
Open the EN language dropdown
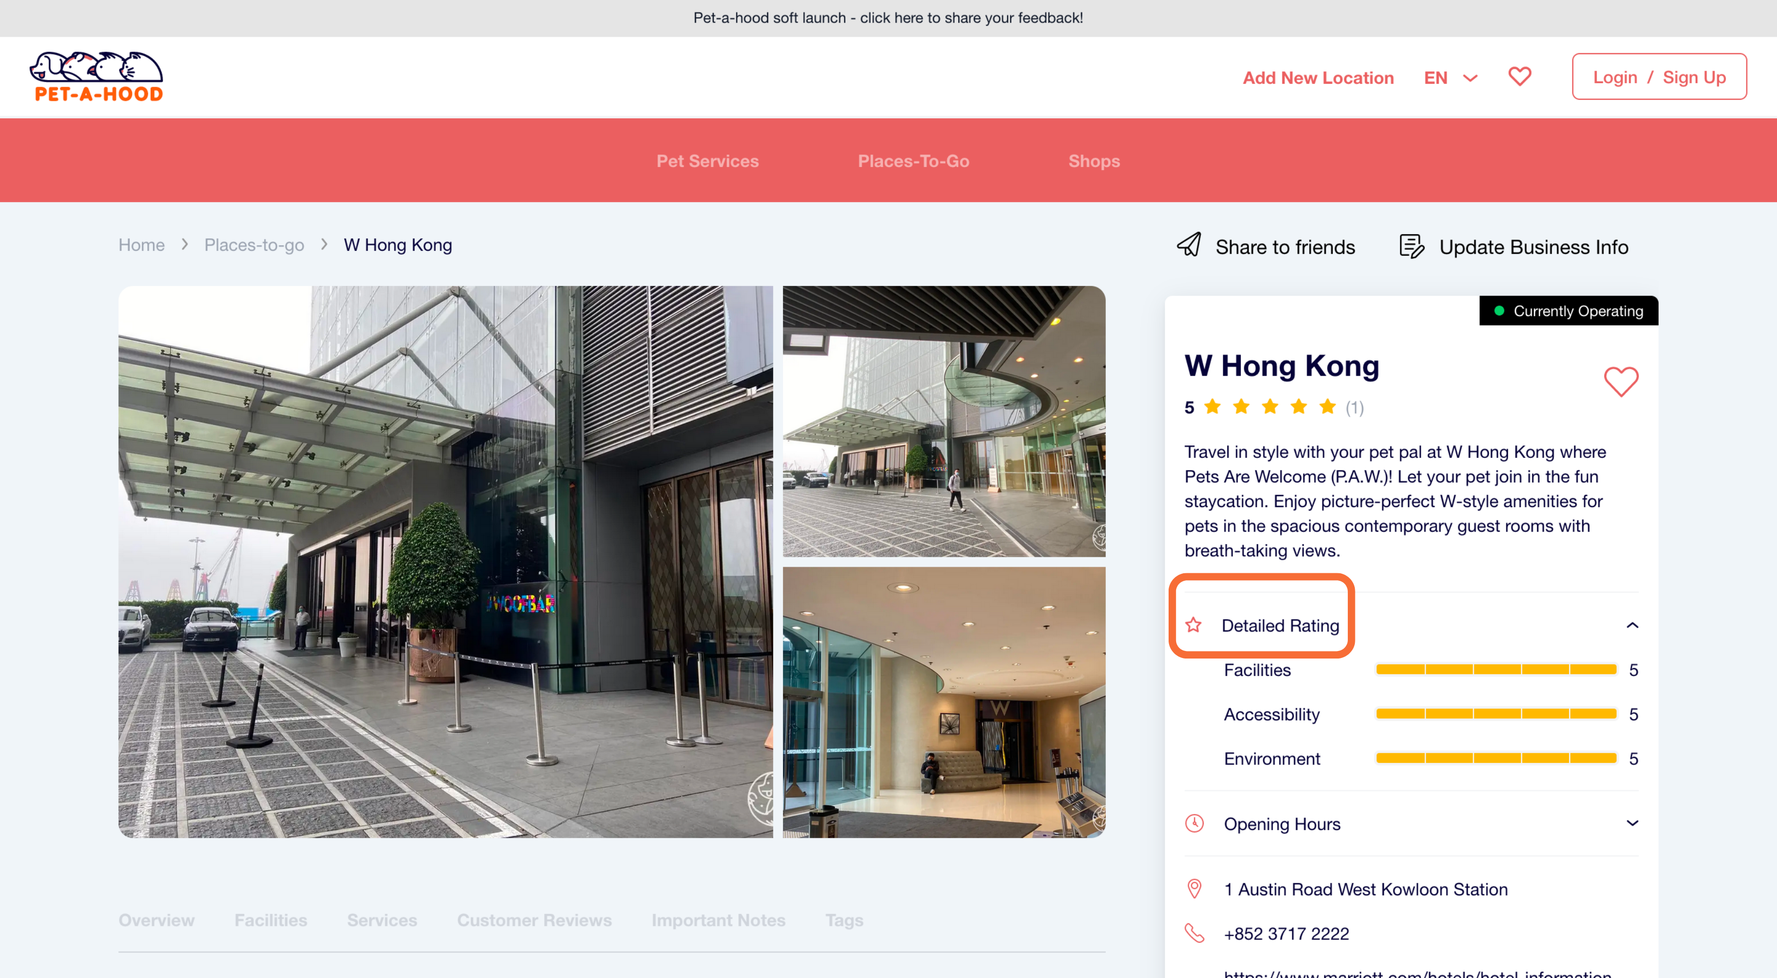pos(1451,78)
